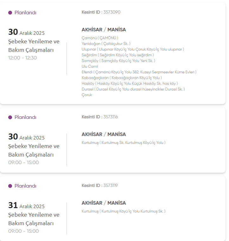
Task: Click Kurtulmuş entry in the 31 Aralık card
Action: pos(123,211)
